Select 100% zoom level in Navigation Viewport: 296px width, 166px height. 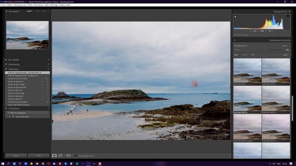pos(38,11)
